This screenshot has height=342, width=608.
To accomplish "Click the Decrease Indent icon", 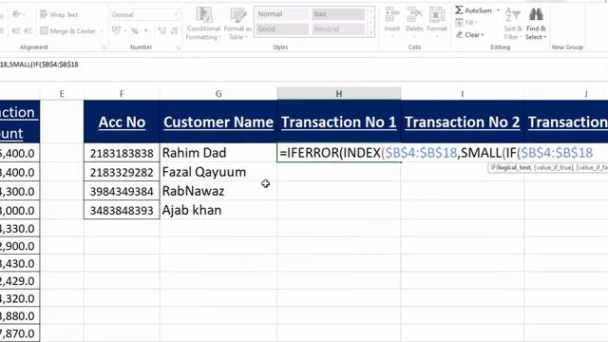I will (x=16, y=30).
